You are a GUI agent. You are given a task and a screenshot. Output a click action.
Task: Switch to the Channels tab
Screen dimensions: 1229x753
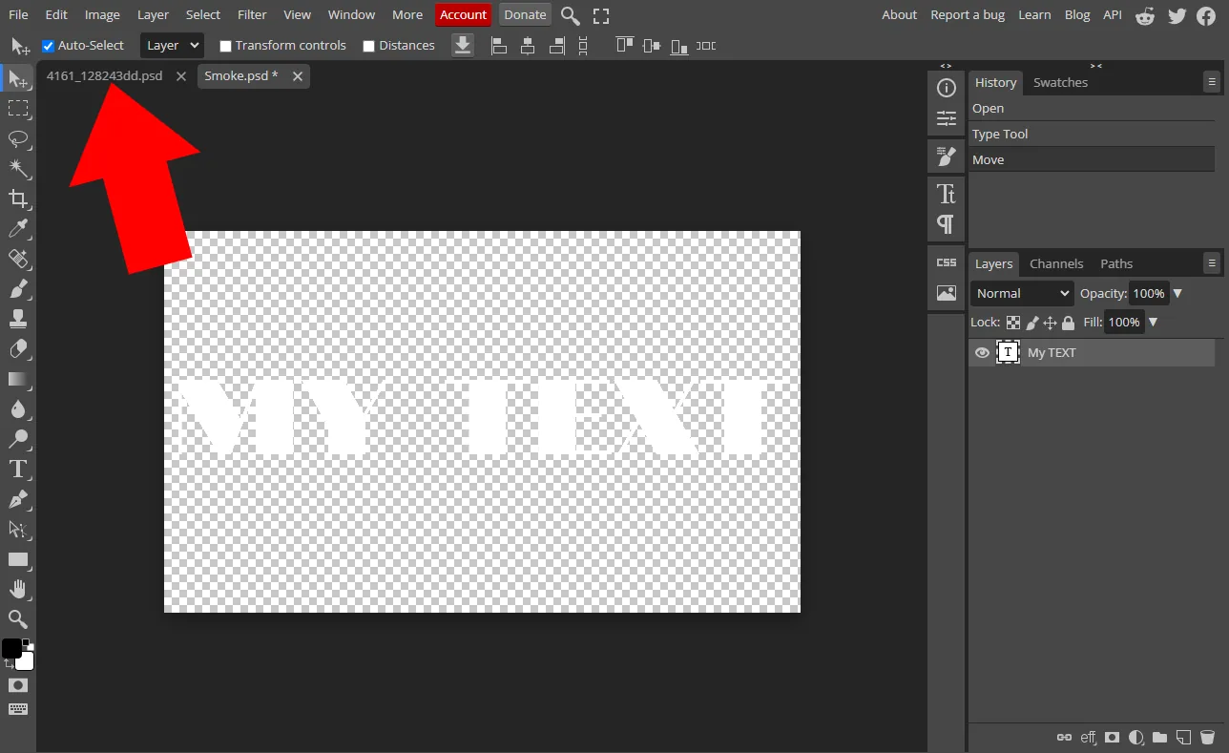(1056, 263)
